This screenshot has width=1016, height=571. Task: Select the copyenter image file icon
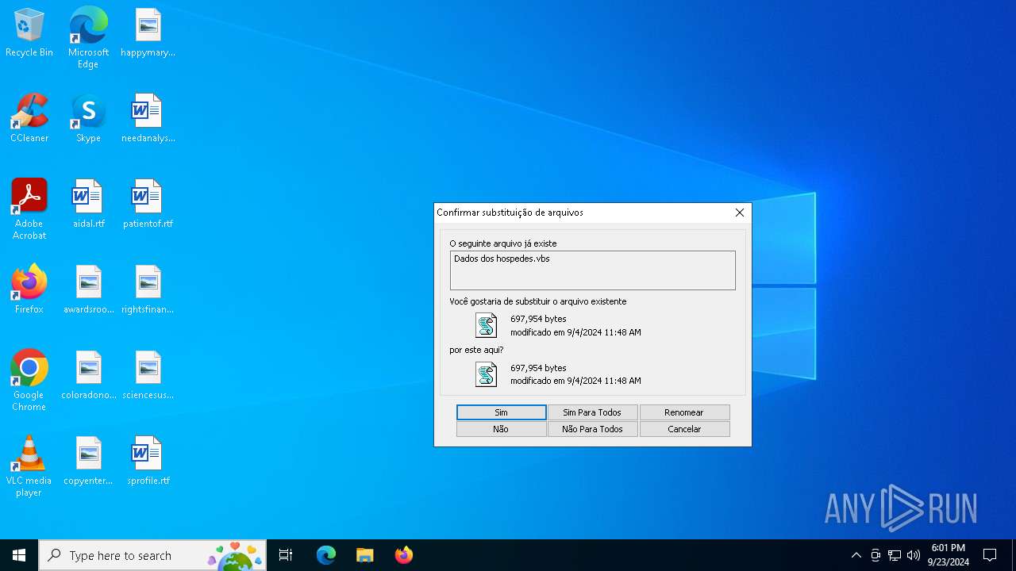88,462
